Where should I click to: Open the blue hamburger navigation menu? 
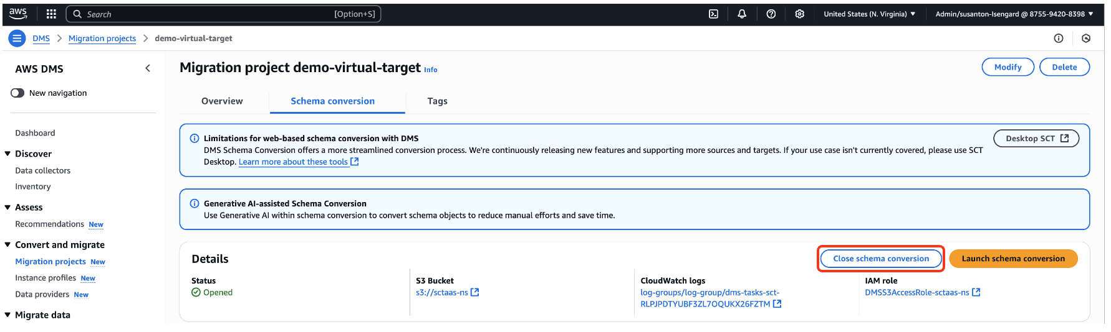pyautogui.click(x=17, y=39)
